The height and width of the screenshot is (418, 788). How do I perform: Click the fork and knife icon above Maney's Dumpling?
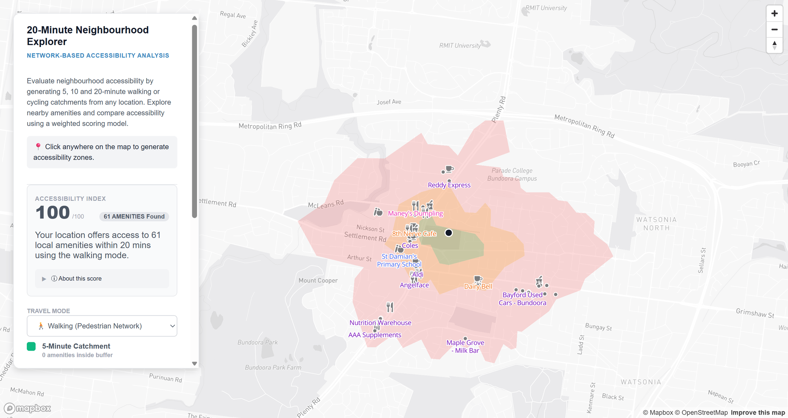coord(416,206)
